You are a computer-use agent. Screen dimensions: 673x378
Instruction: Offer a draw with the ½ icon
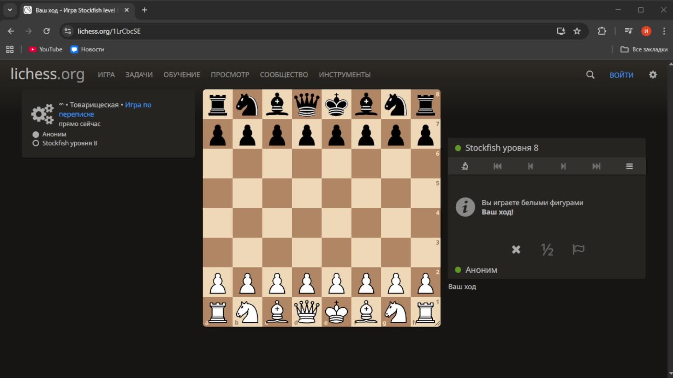click(x=547, y=250)
